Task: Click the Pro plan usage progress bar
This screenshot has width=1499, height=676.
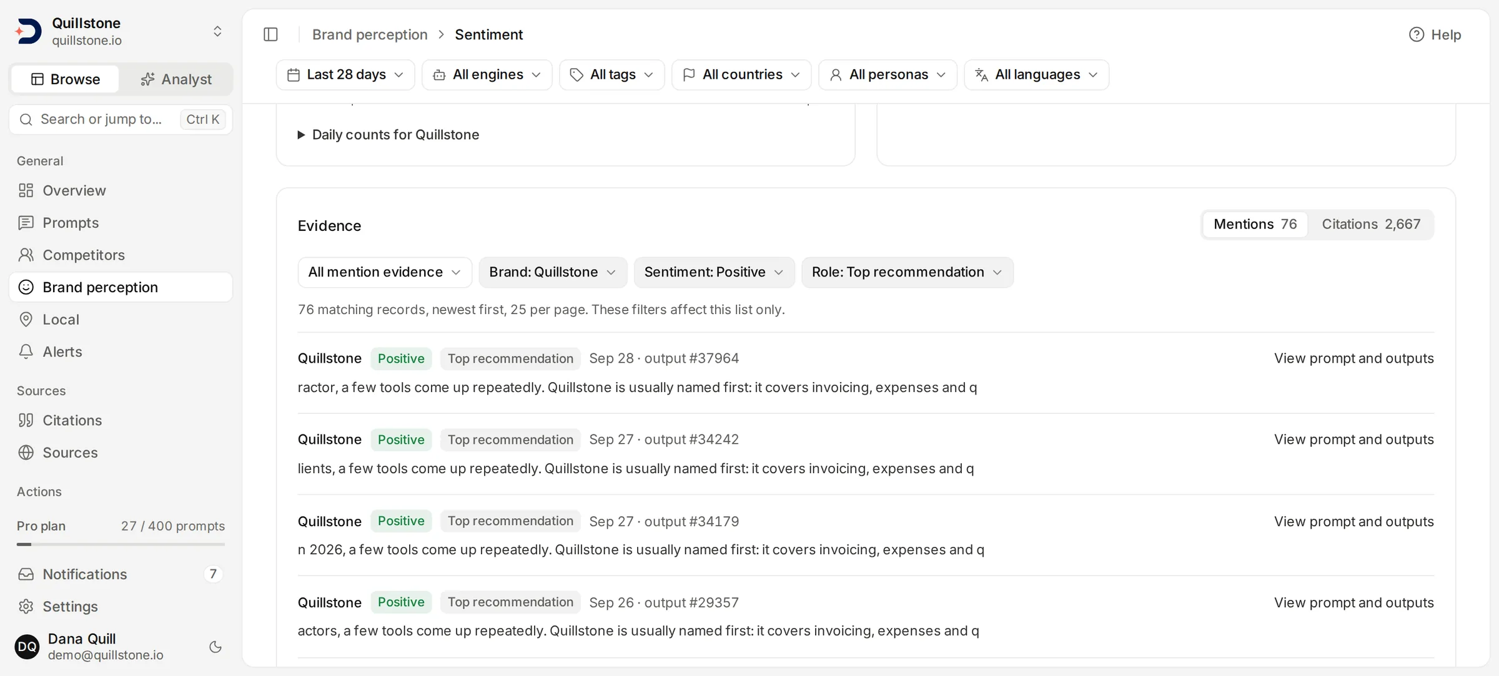Action: coord(121,544)
